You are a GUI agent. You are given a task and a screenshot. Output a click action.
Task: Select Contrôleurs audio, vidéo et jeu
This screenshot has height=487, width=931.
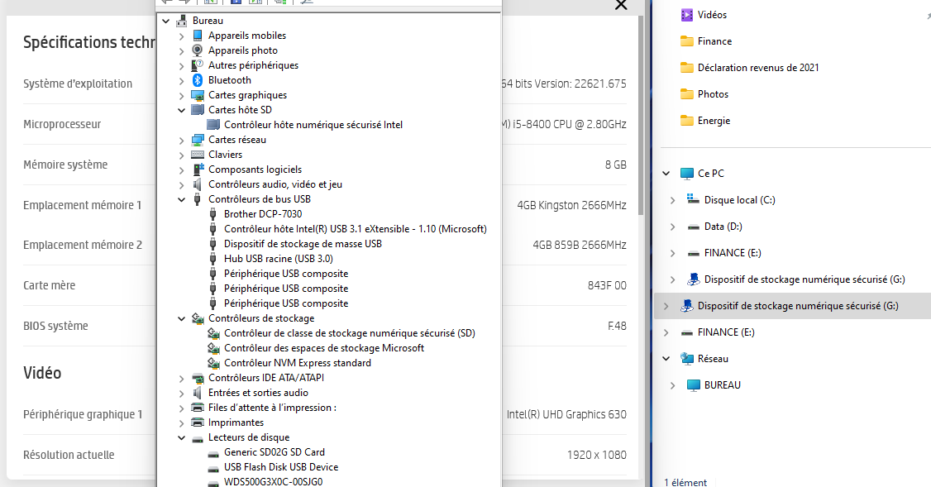click(275, 184)
